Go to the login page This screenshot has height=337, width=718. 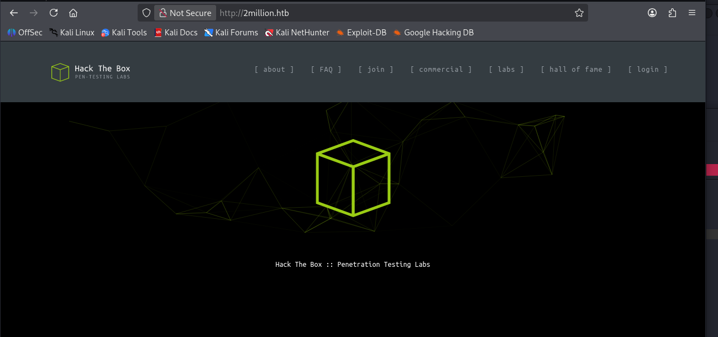648,70
